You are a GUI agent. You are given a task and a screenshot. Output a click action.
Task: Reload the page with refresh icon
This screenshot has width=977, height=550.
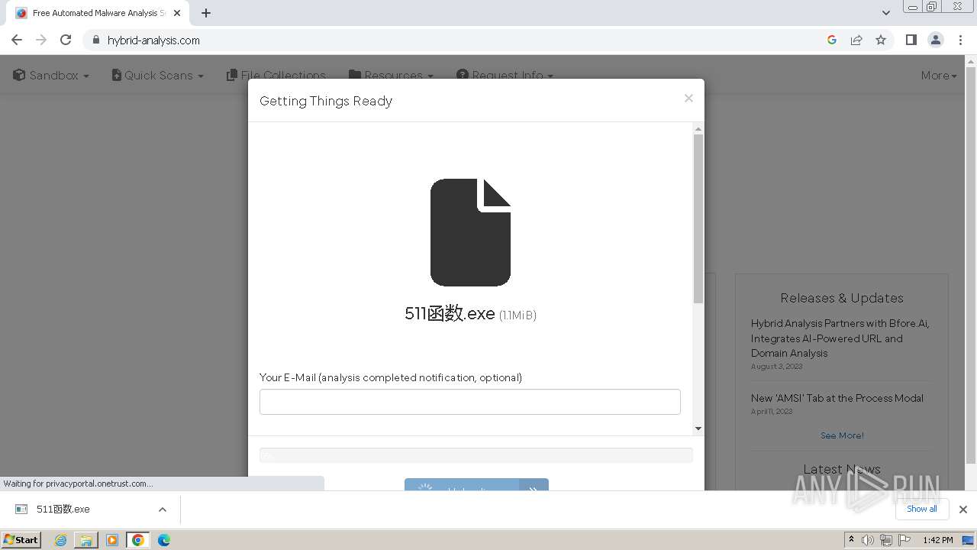(x=66, y=40)
